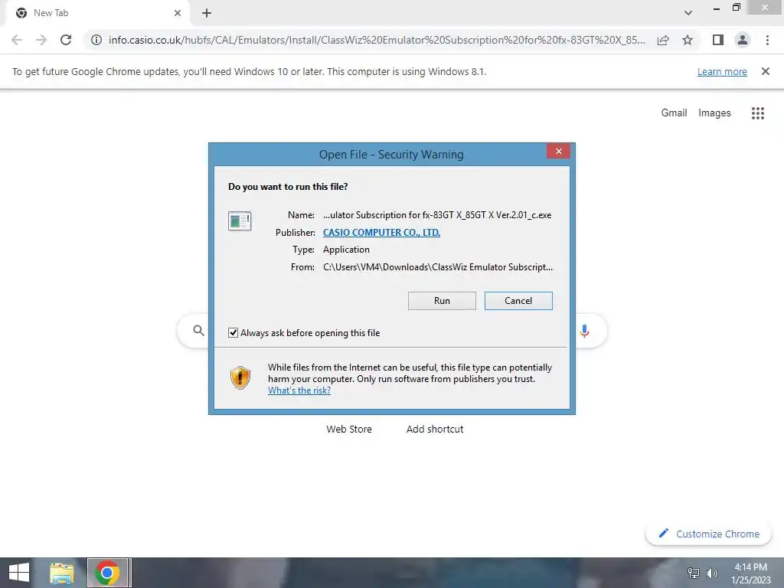Click Add shortcut on new tab page
This screenshot has height=588, width=784.
click(x=435, y=429)
